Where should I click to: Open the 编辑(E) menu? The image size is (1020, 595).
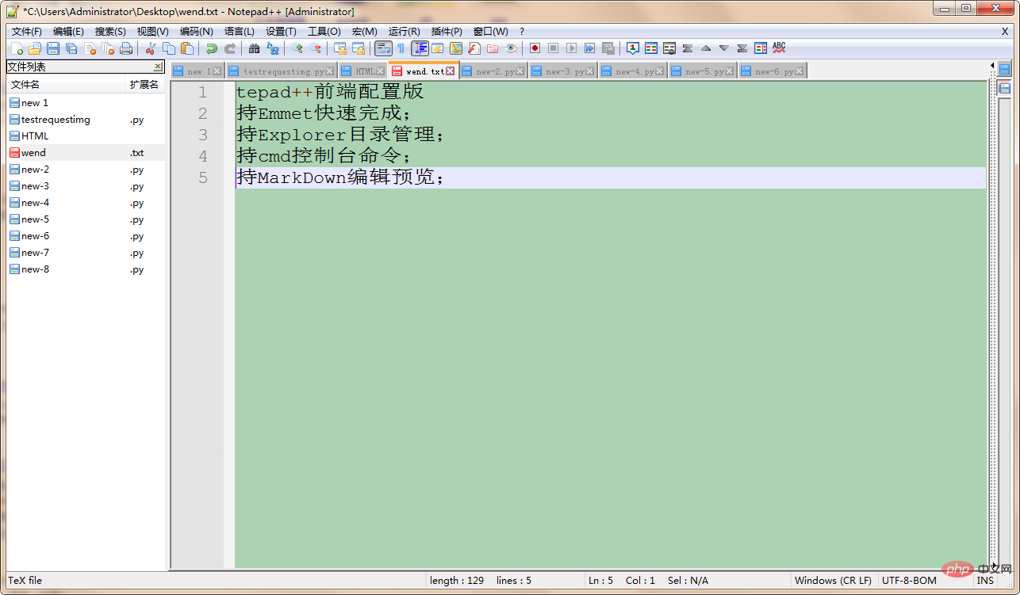point(68,32)
